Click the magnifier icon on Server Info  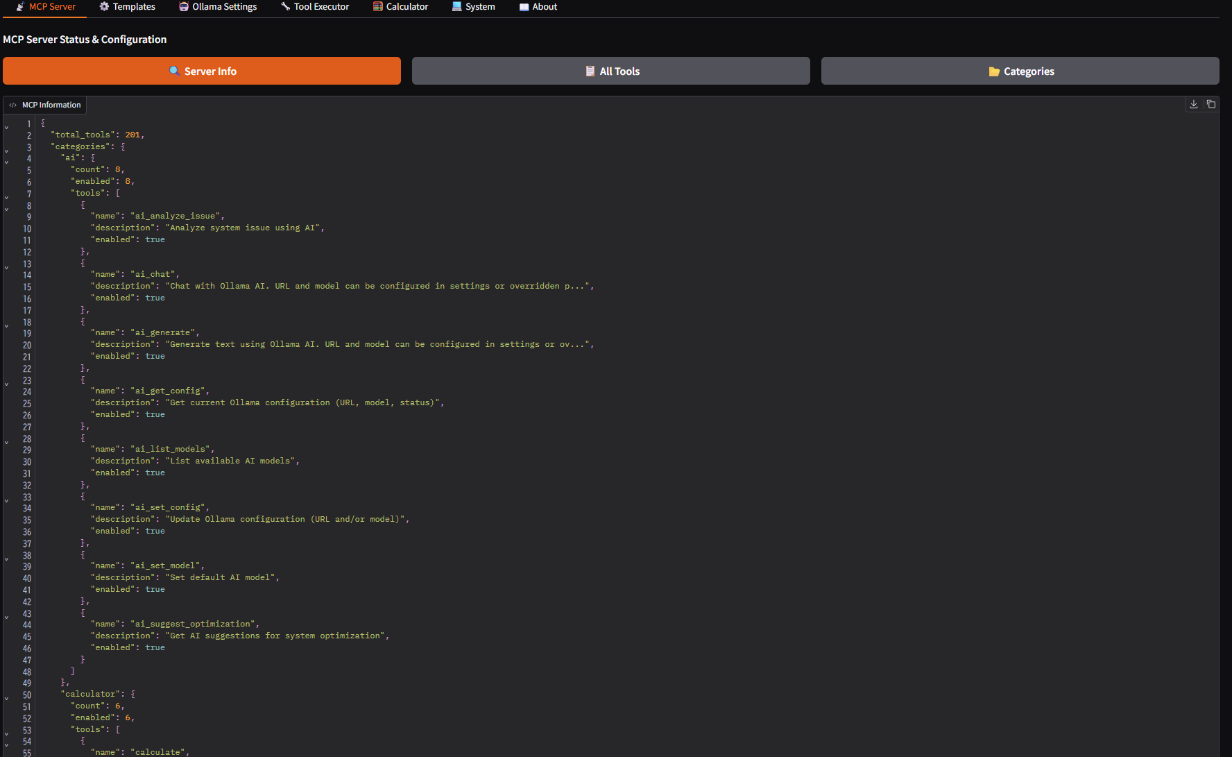(174, 71)
